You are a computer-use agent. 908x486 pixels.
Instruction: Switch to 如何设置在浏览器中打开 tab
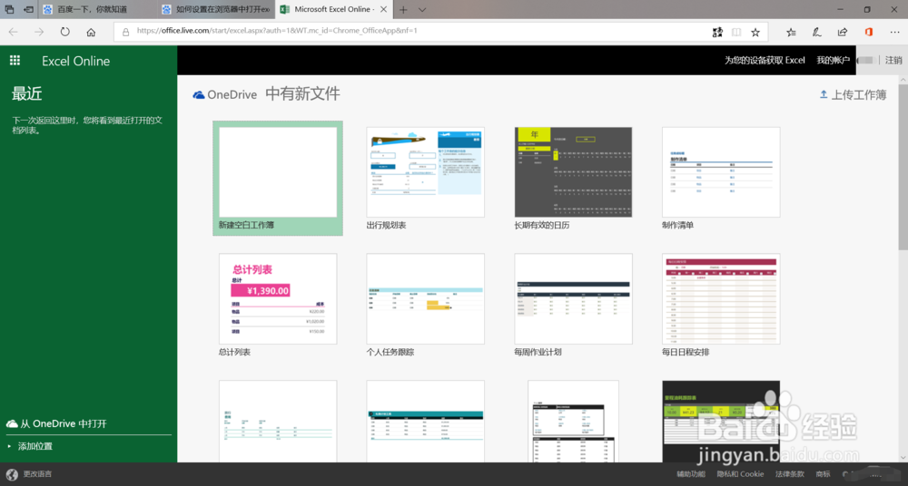click(x=217, y=9)
